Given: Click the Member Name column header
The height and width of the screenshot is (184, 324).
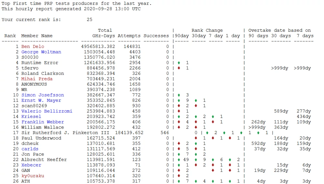Looking at the screenshot, I should click(37, 36).
